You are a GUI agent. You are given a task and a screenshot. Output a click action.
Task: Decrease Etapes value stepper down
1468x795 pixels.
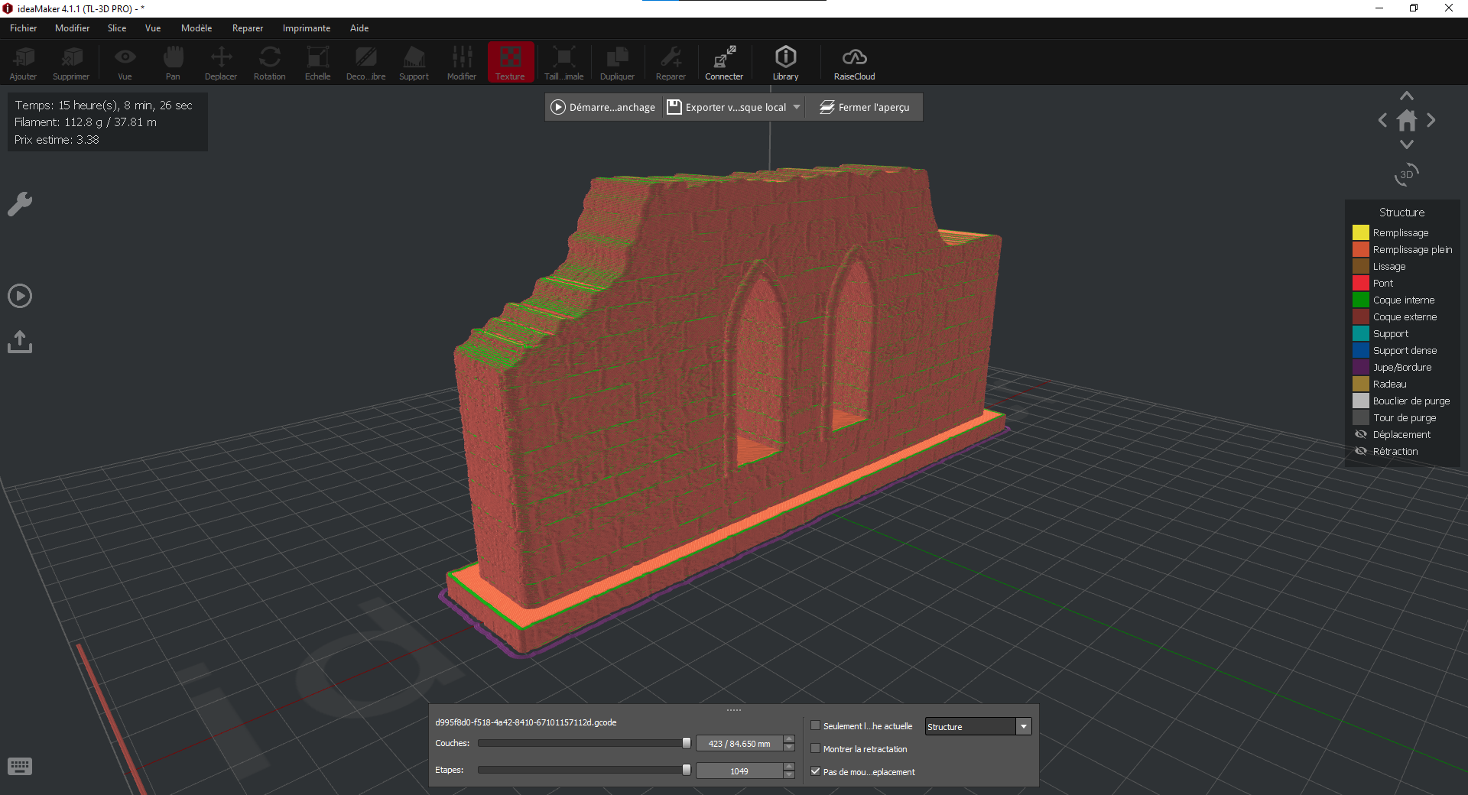point(789,775)
